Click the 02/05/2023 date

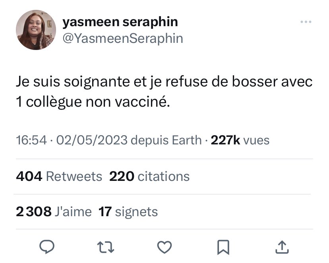pos(92,140)
